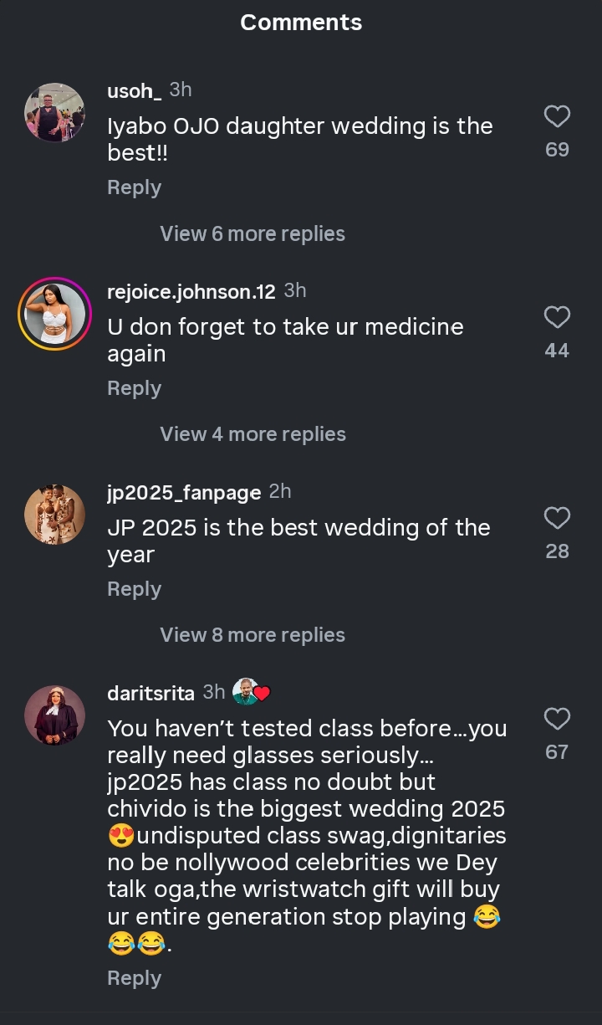Open the daritsrita username link
This screenshot has height=1025, width=602.
[x=150, y=693]
